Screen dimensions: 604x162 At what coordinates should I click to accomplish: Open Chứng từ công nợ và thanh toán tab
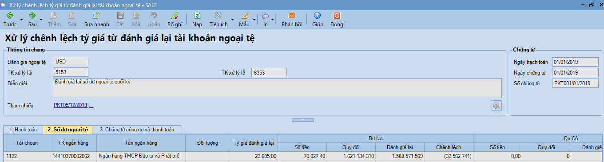pos(137,130)
